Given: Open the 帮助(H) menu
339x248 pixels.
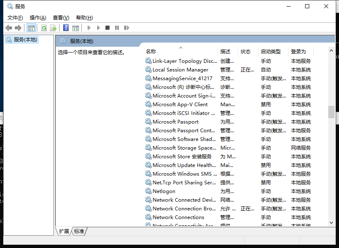Looking at the screenshot, I should 84,18.
